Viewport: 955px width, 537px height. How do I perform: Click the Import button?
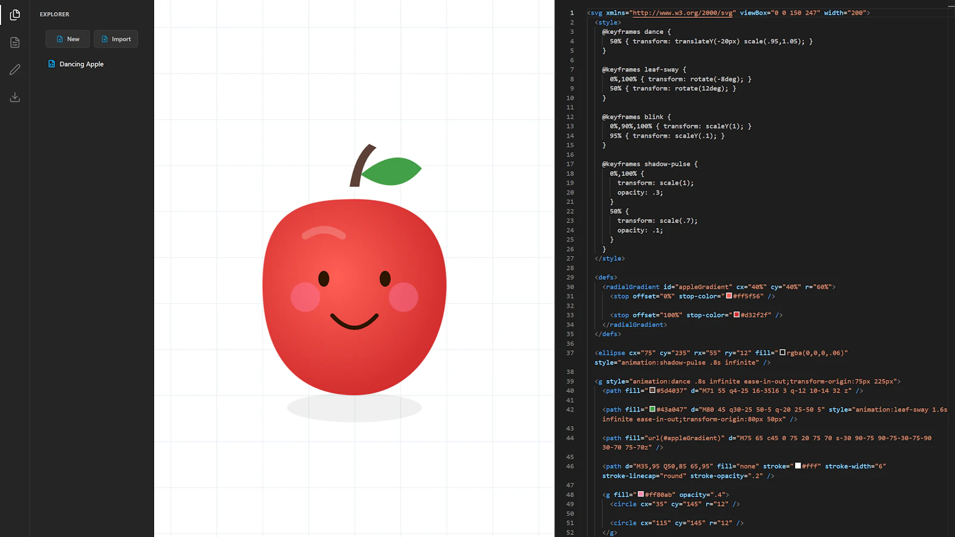coord(116,39)
